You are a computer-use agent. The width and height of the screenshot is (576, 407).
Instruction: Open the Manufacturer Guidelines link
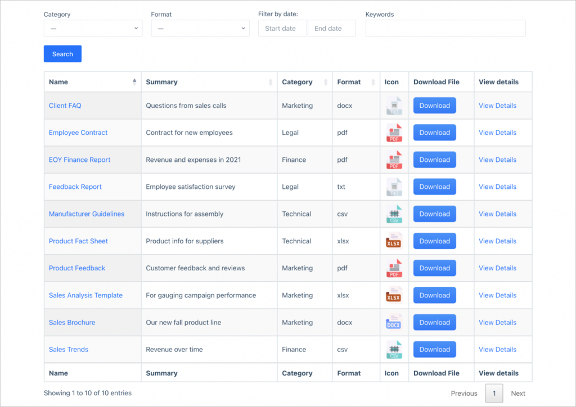[x=87, y=214]
